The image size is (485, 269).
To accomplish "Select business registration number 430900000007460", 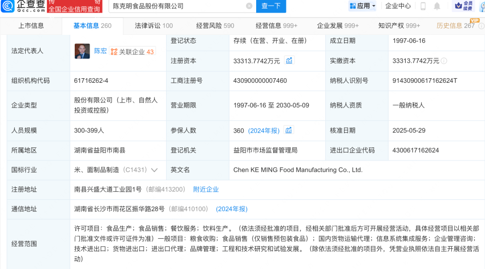I will (260, 81).
